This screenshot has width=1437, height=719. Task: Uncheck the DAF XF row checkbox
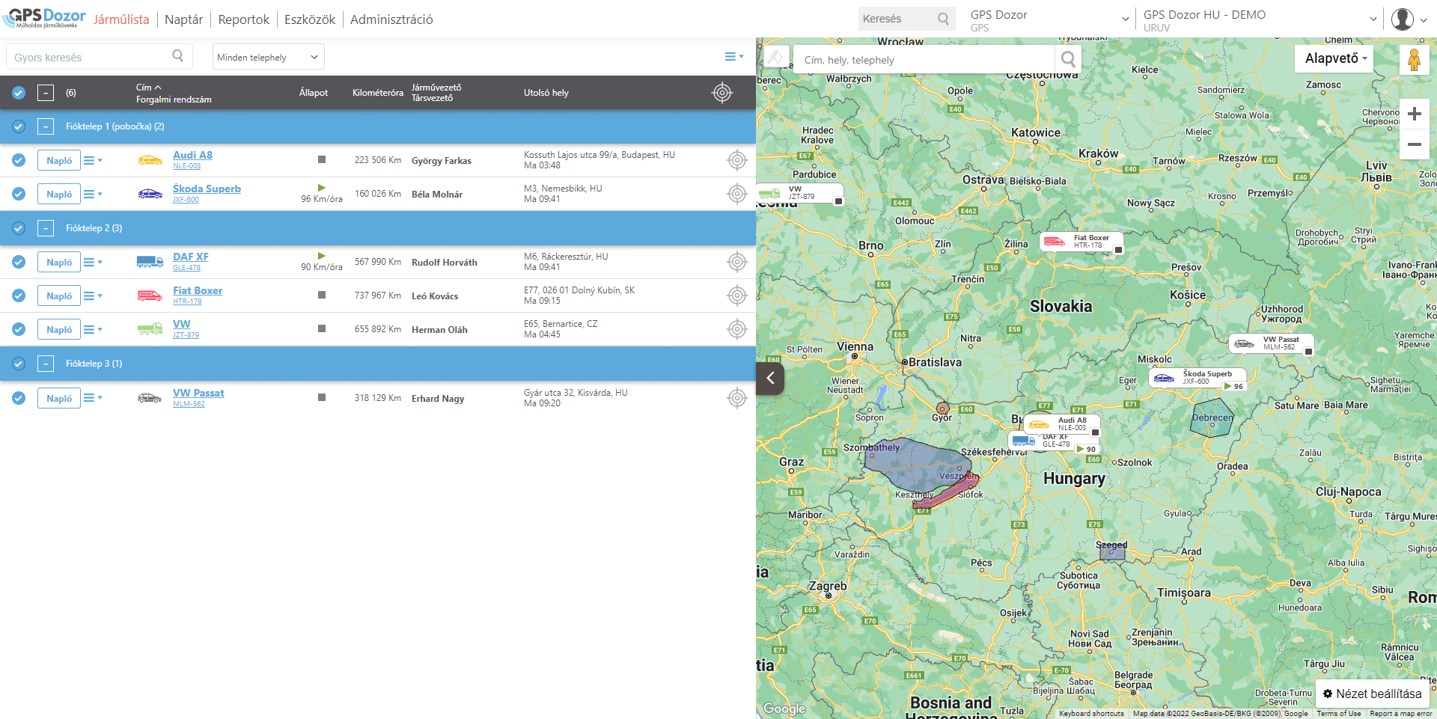(x=19, y=262)
